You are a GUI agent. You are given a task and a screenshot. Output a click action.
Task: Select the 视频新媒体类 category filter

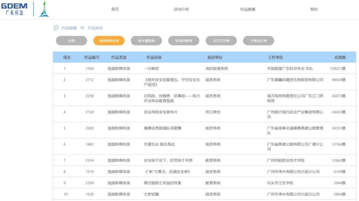point(109,41)
